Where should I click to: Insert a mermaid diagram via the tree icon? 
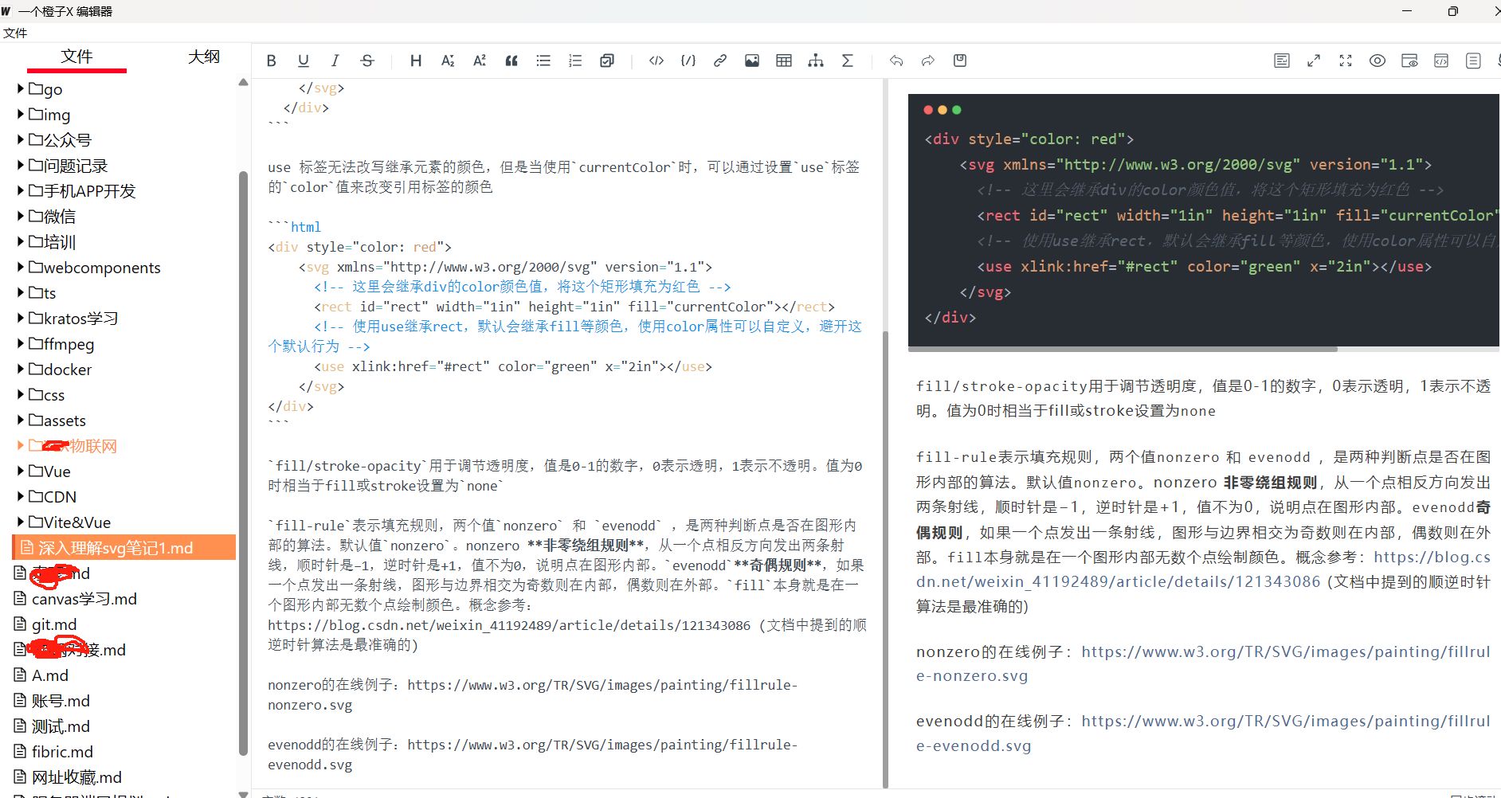point(816,61)
